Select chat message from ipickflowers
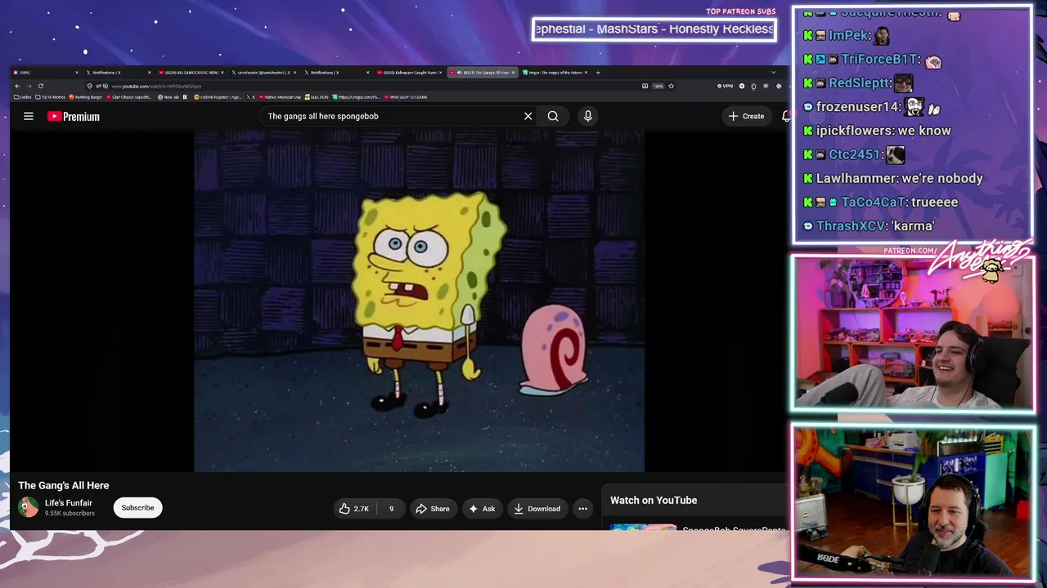 (x=877, y=131)
